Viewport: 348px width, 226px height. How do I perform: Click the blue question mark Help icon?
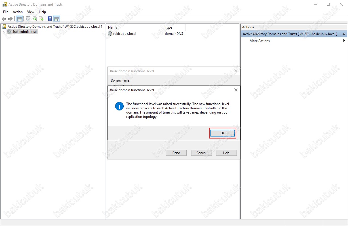pyautogui.click(x=50, y=19)
